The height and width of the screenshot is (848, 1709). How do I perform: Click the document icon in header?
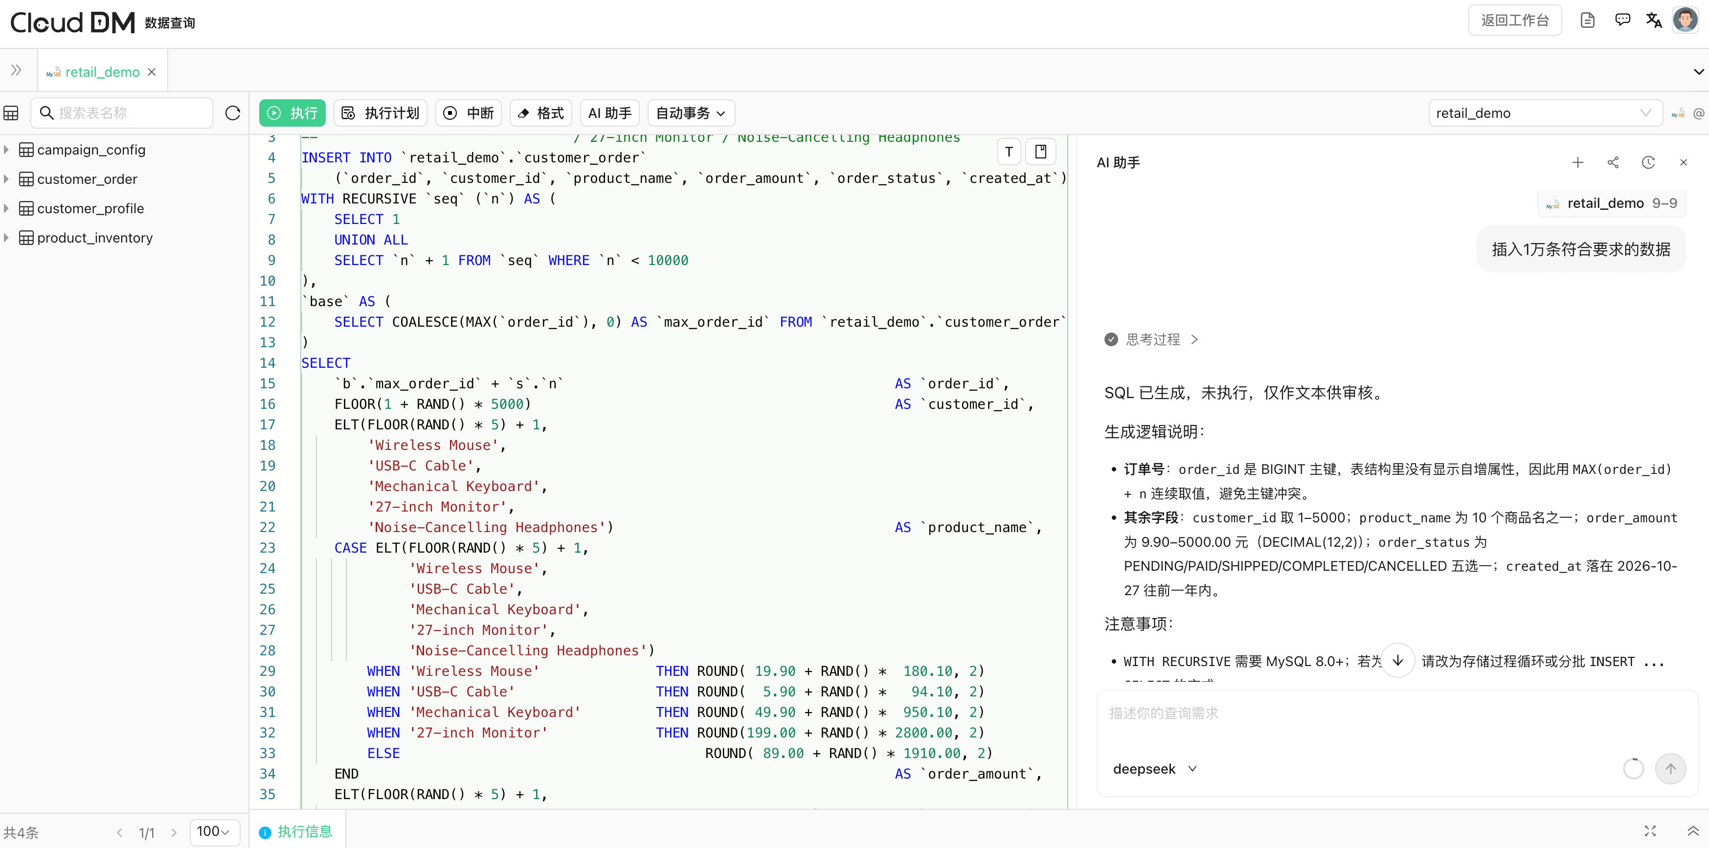click(x=1588, y=21)
